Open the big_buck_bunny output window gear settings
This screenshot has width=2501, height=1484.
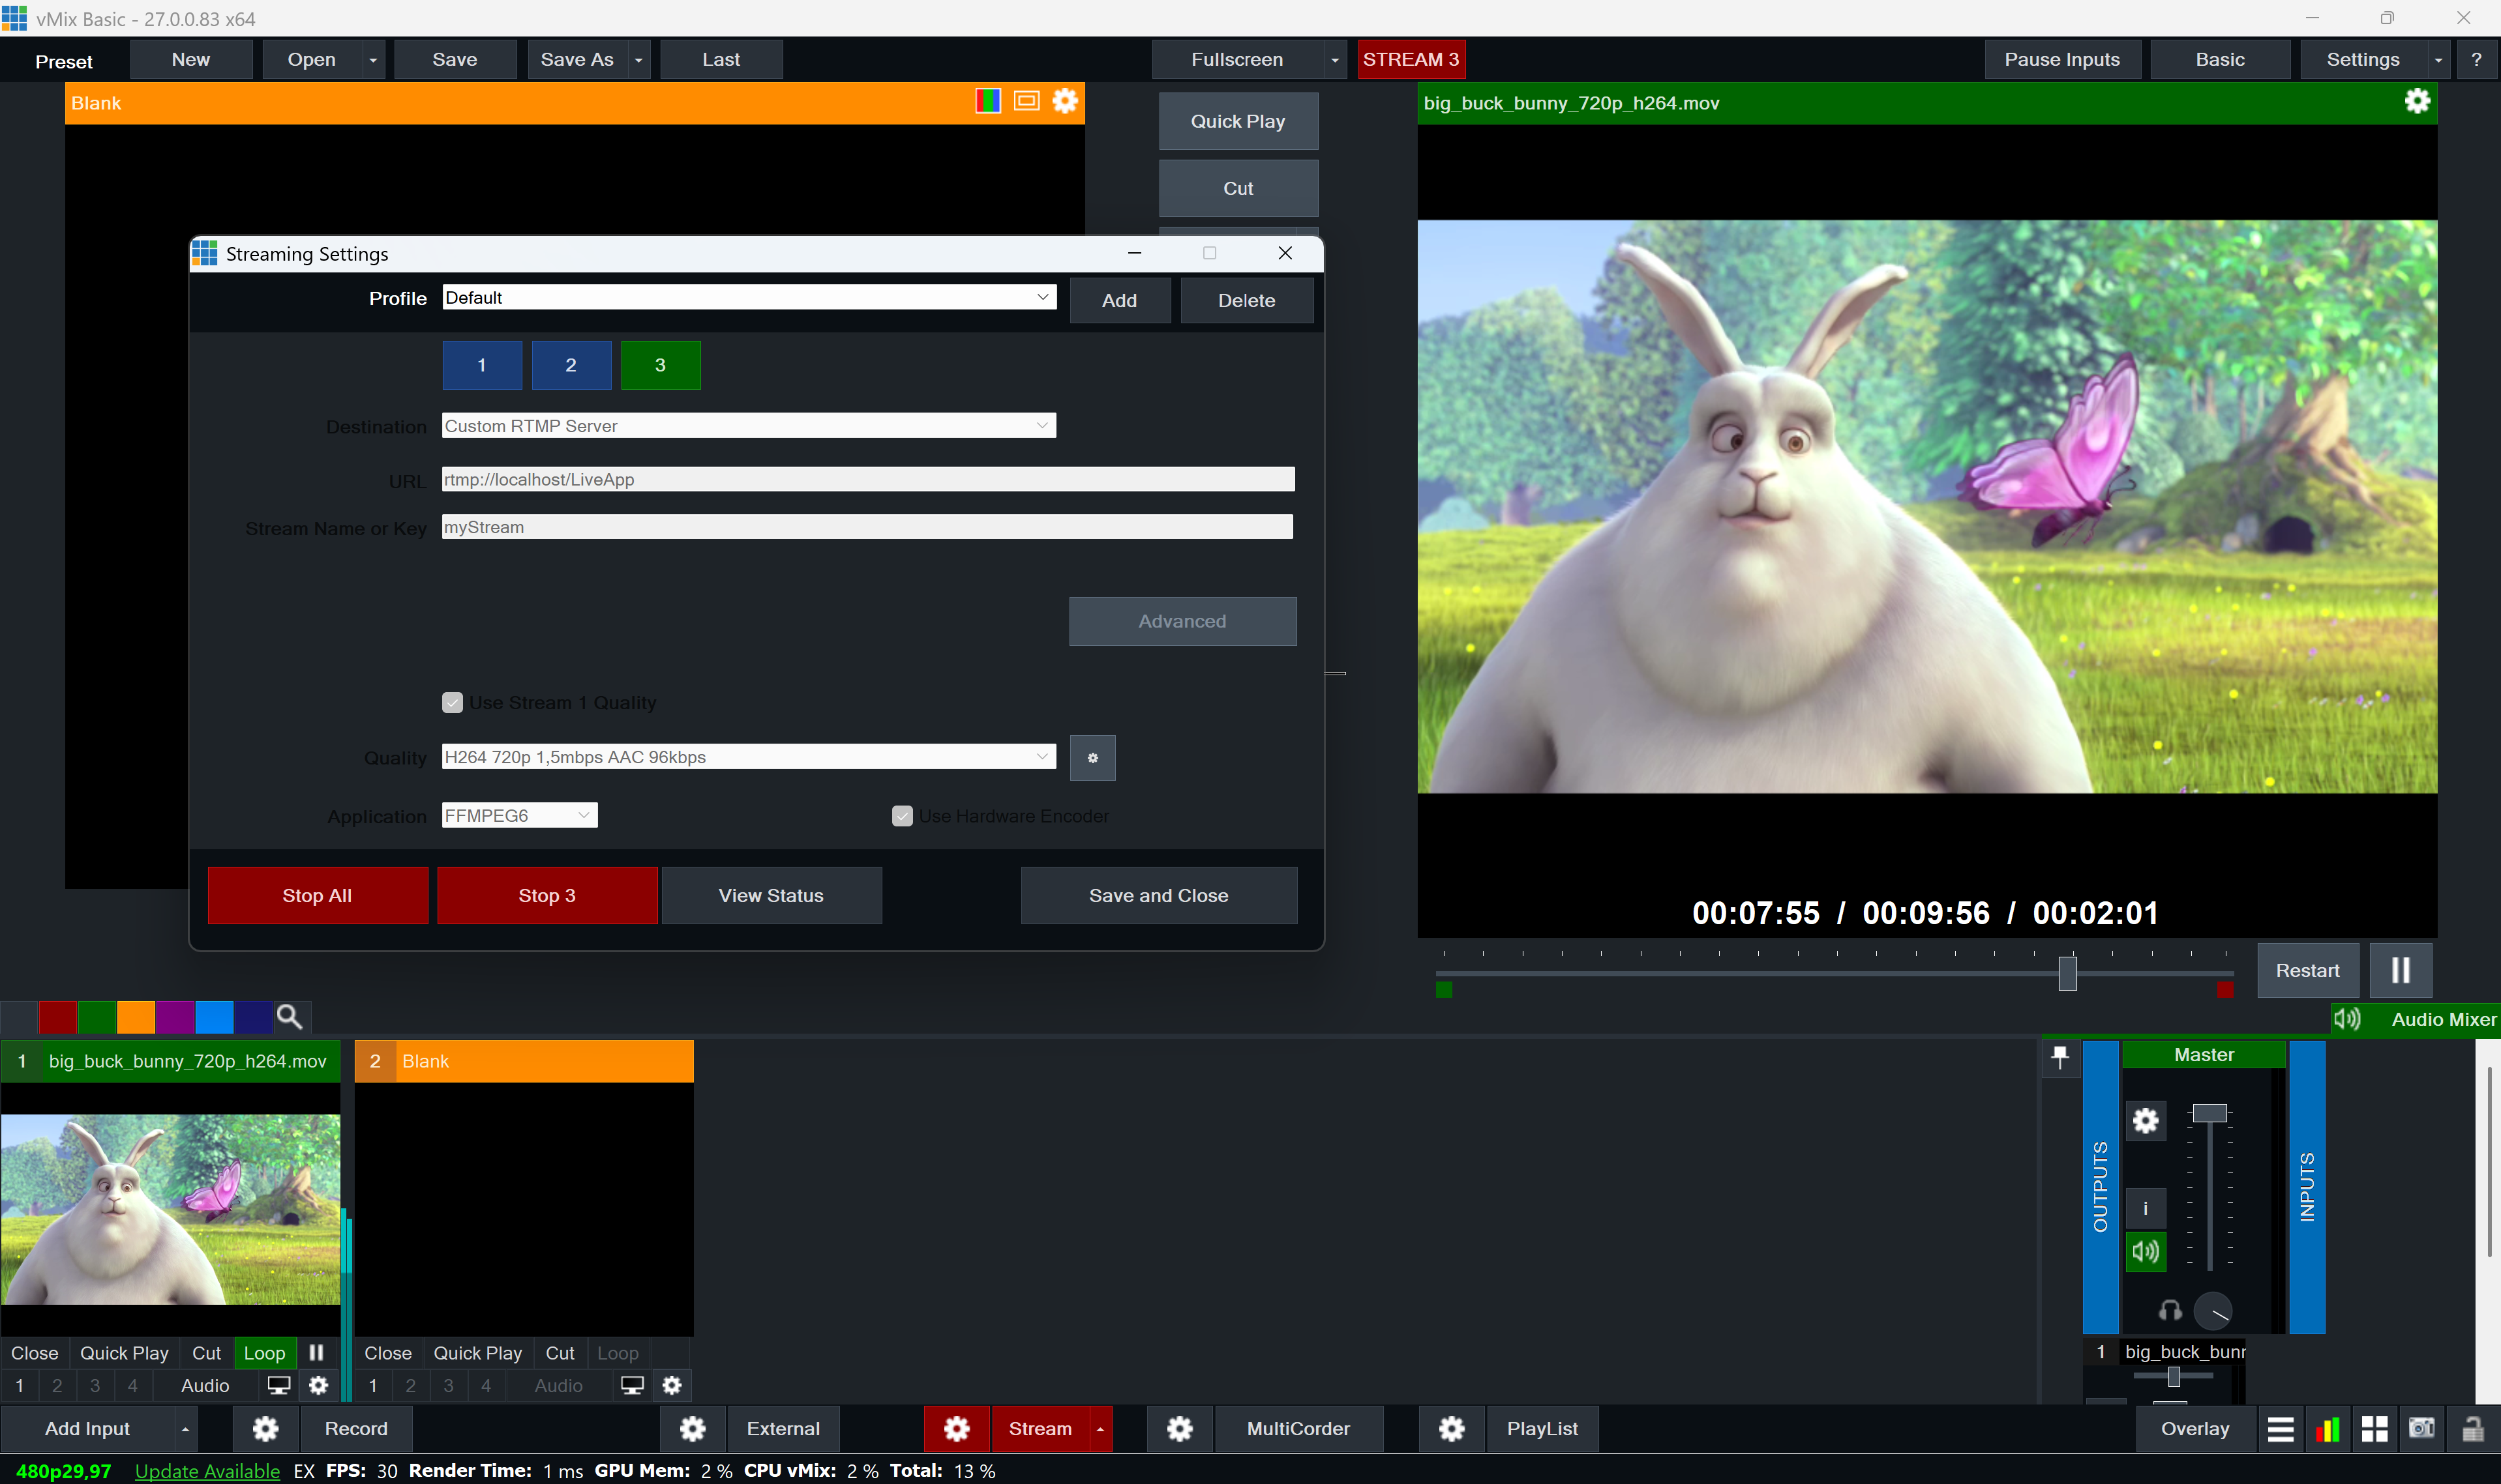pos(2417,101)
